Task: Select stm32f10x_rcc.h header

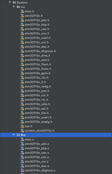Action: [x=36, y=95]
